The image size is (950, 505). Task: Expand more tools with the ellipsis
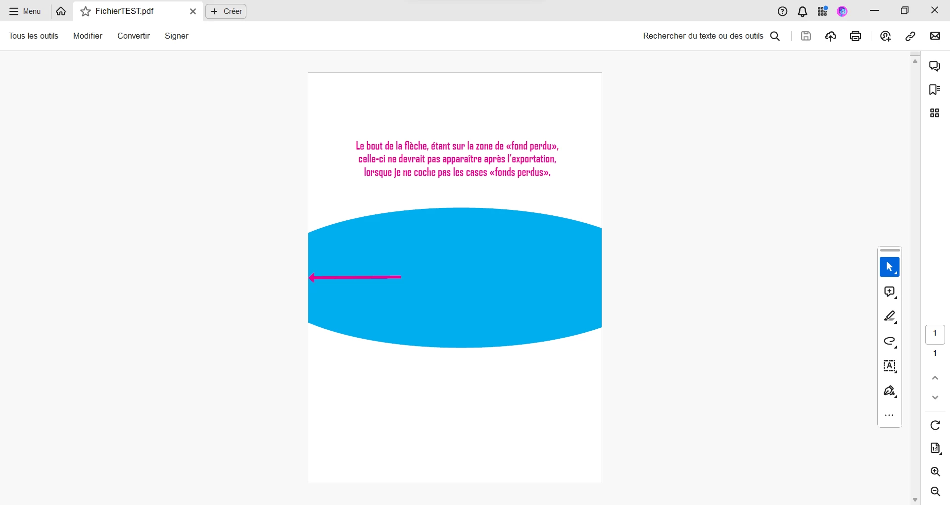click(x=890, y=415)
